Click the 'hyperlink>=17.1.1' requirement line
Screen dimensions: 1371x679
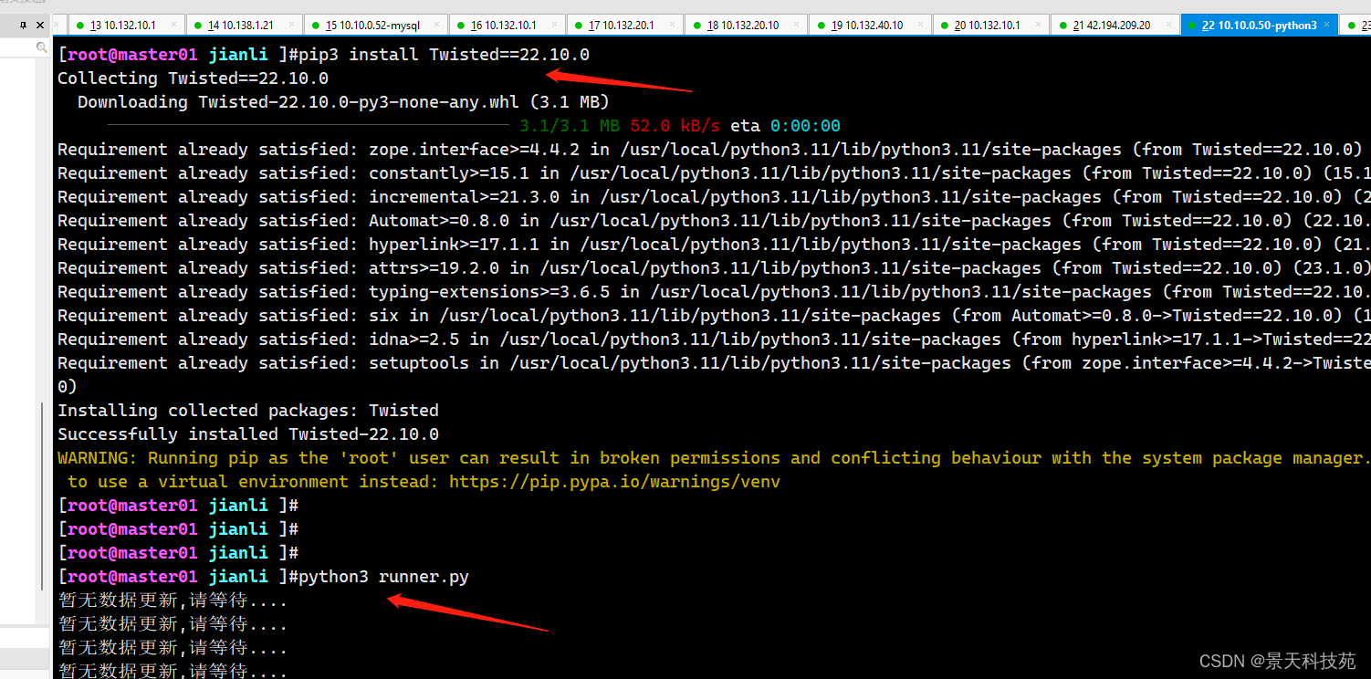[x=714, y=245]
